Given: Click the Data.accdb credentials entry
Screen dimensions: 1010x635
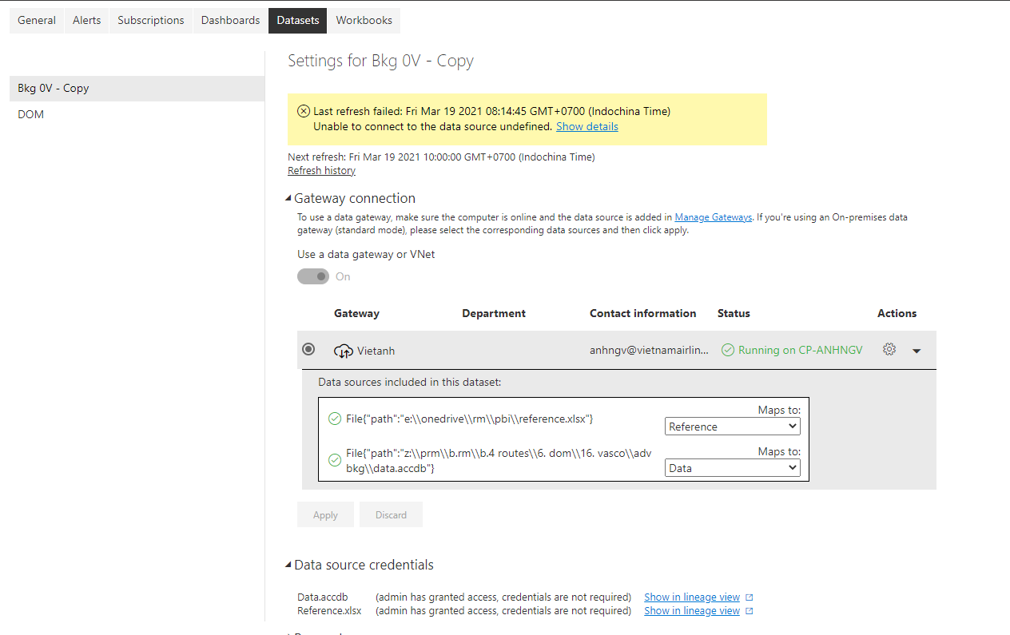Looking at the screenshot, I should (x=323, y=597).
